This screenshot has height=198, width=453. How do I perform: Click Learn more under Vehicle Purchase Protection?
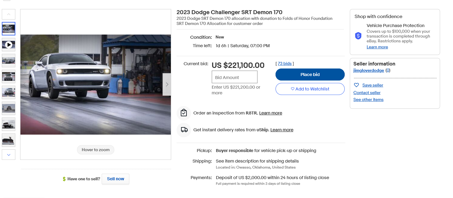[x=377, y=47]
